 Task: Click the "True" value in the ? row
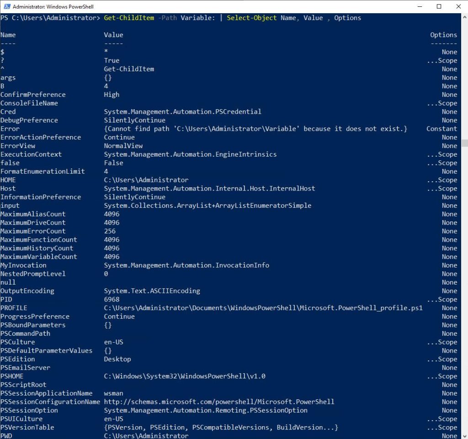pos(112,61)
